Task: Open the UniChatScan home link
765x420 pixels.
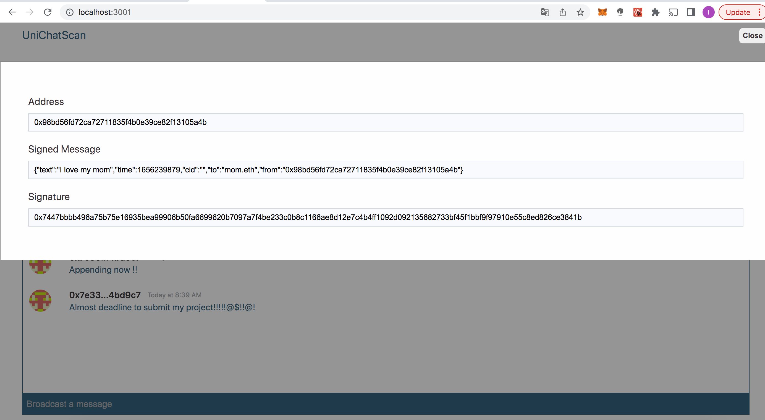Action: tap(54, 35)
